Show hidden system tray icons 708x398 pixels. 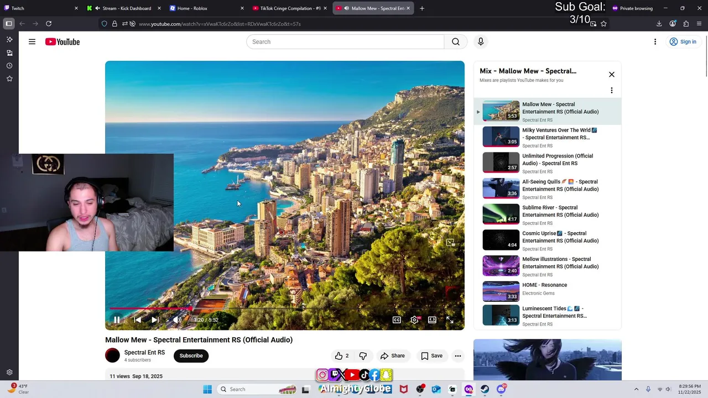tap(636, 389)
